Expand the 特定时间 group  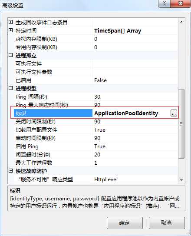click(10, 30)
